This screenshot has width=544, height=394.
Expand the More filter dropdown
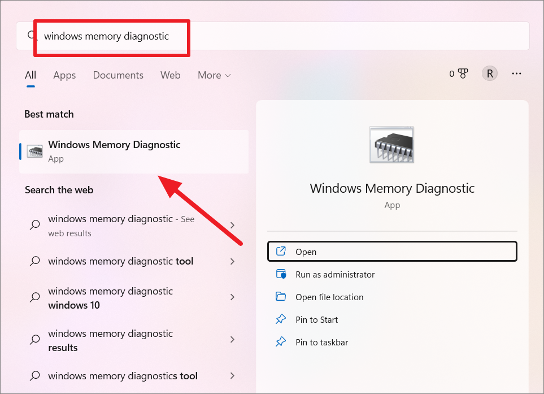pyautogui.click(x=214, y=75)
